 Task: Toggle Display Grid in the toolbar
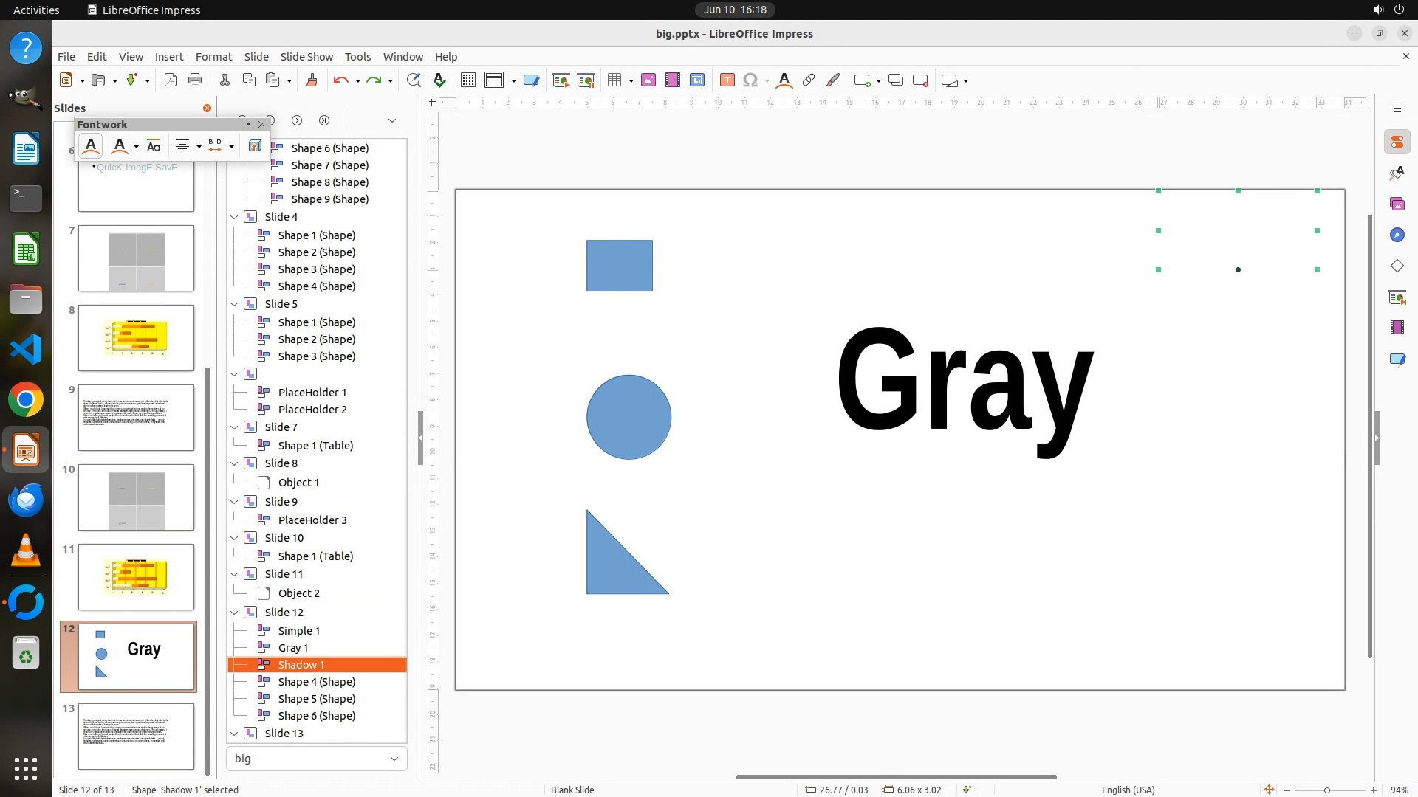tap(467, 80)
